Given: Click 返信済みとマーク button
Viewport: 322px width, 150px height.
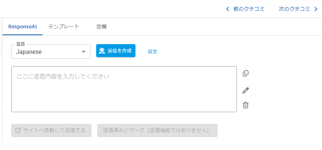Looking at the screenshot, I should point(157,130).
